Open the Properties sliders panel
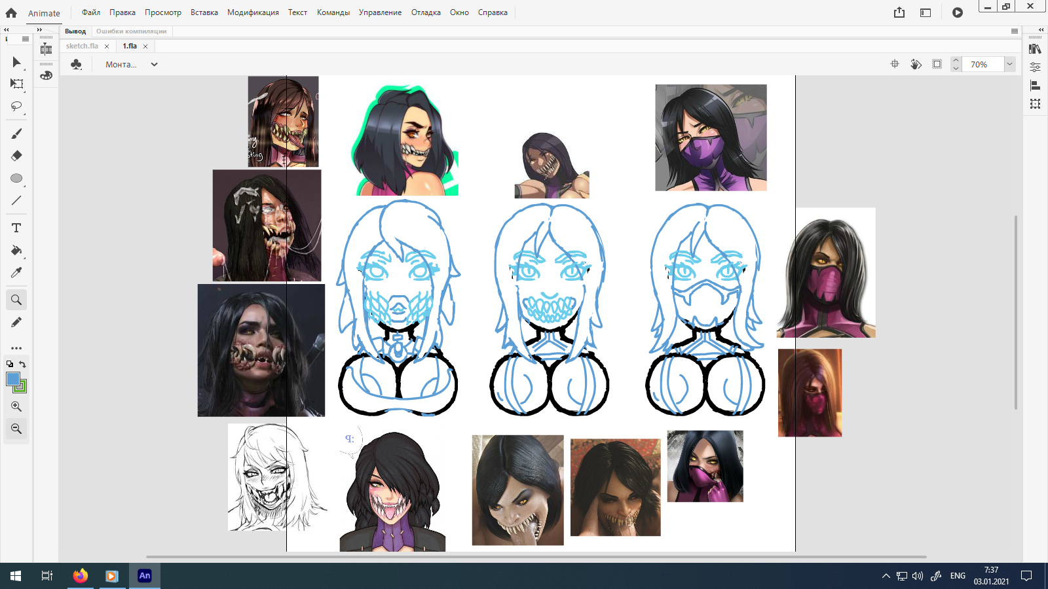The image size is (1048, 589). [x=1035, y=67]
